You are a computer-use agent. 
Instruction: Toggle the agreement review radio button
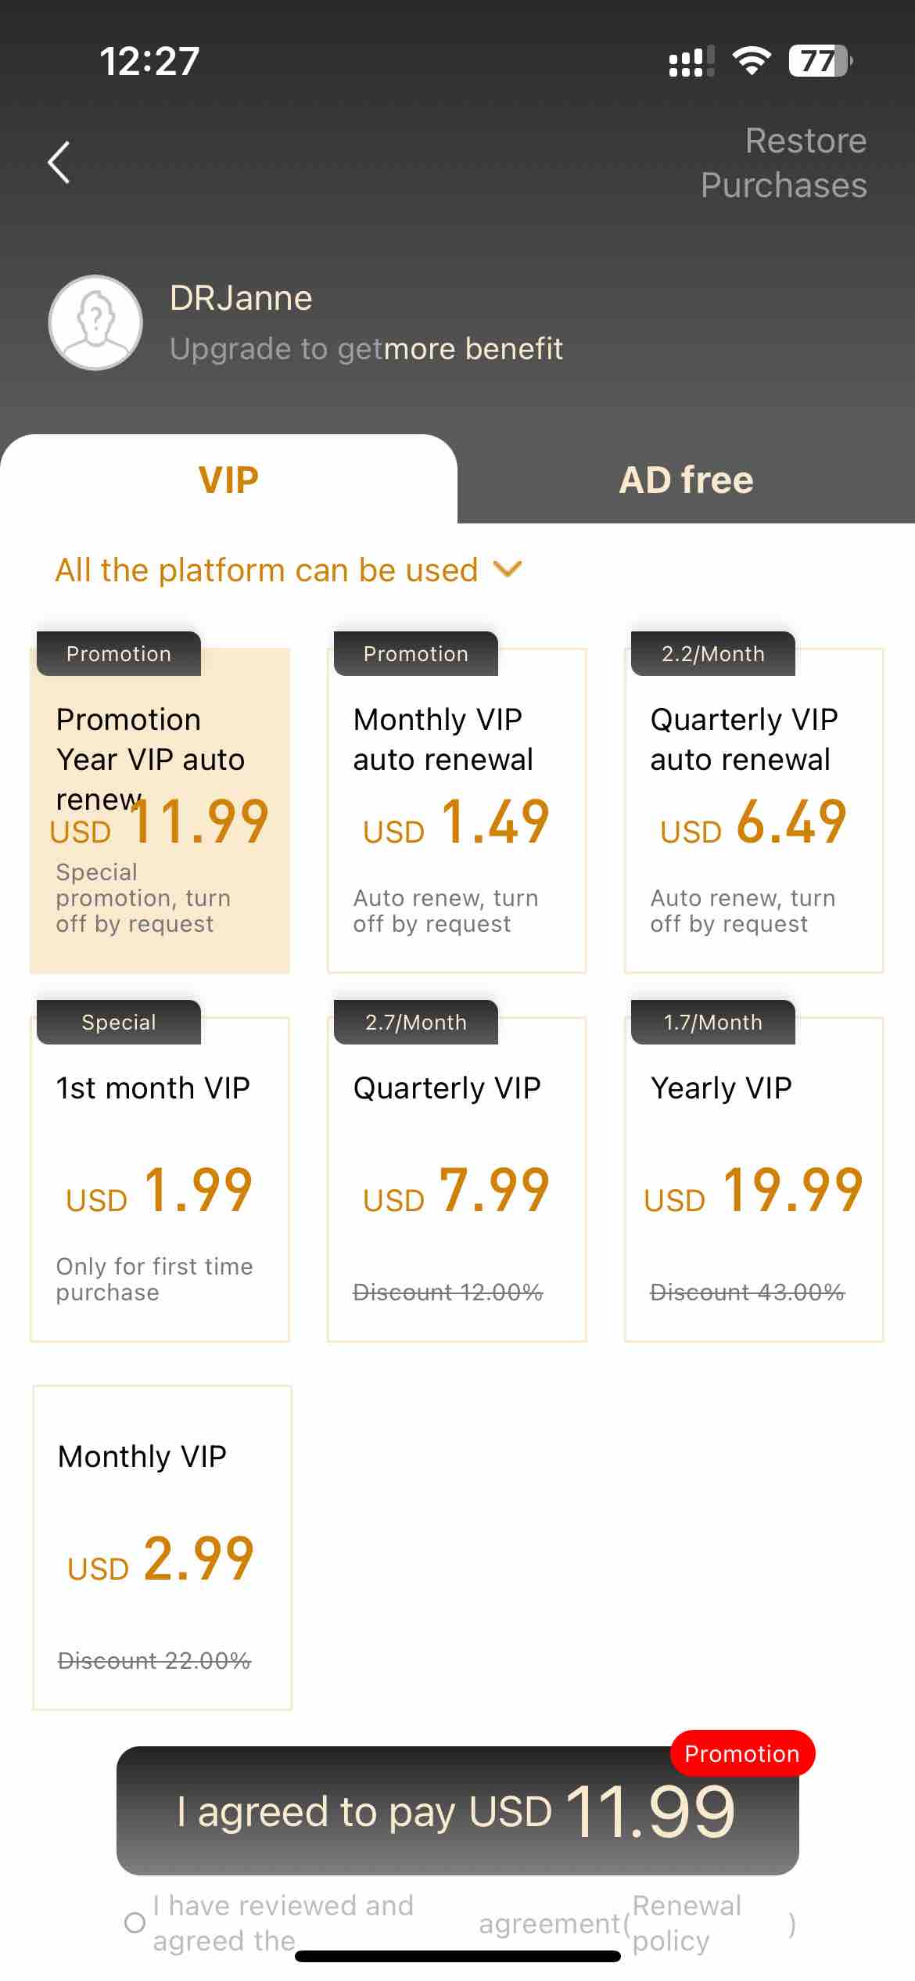click(x=135, y=1922)
